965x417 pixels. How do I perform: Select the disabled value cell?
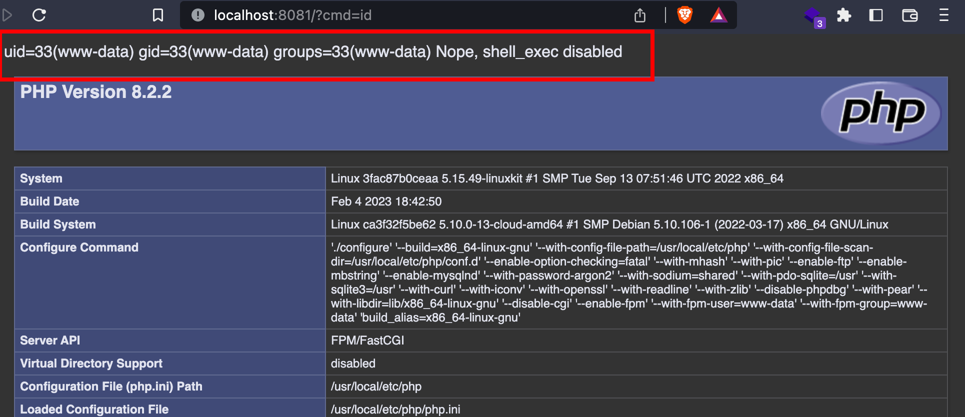(x=636, y=363)
